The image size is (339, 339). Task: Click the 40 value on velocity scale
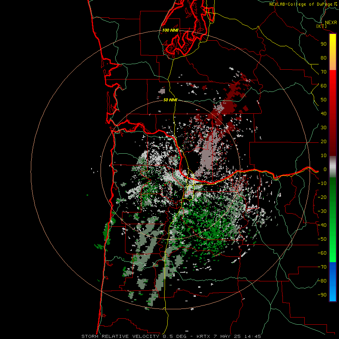tap(324, 114)
